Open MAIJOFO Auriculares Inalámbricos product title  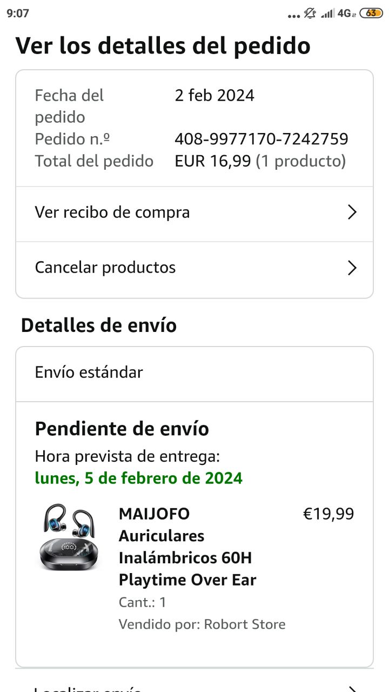pos(187,547)
